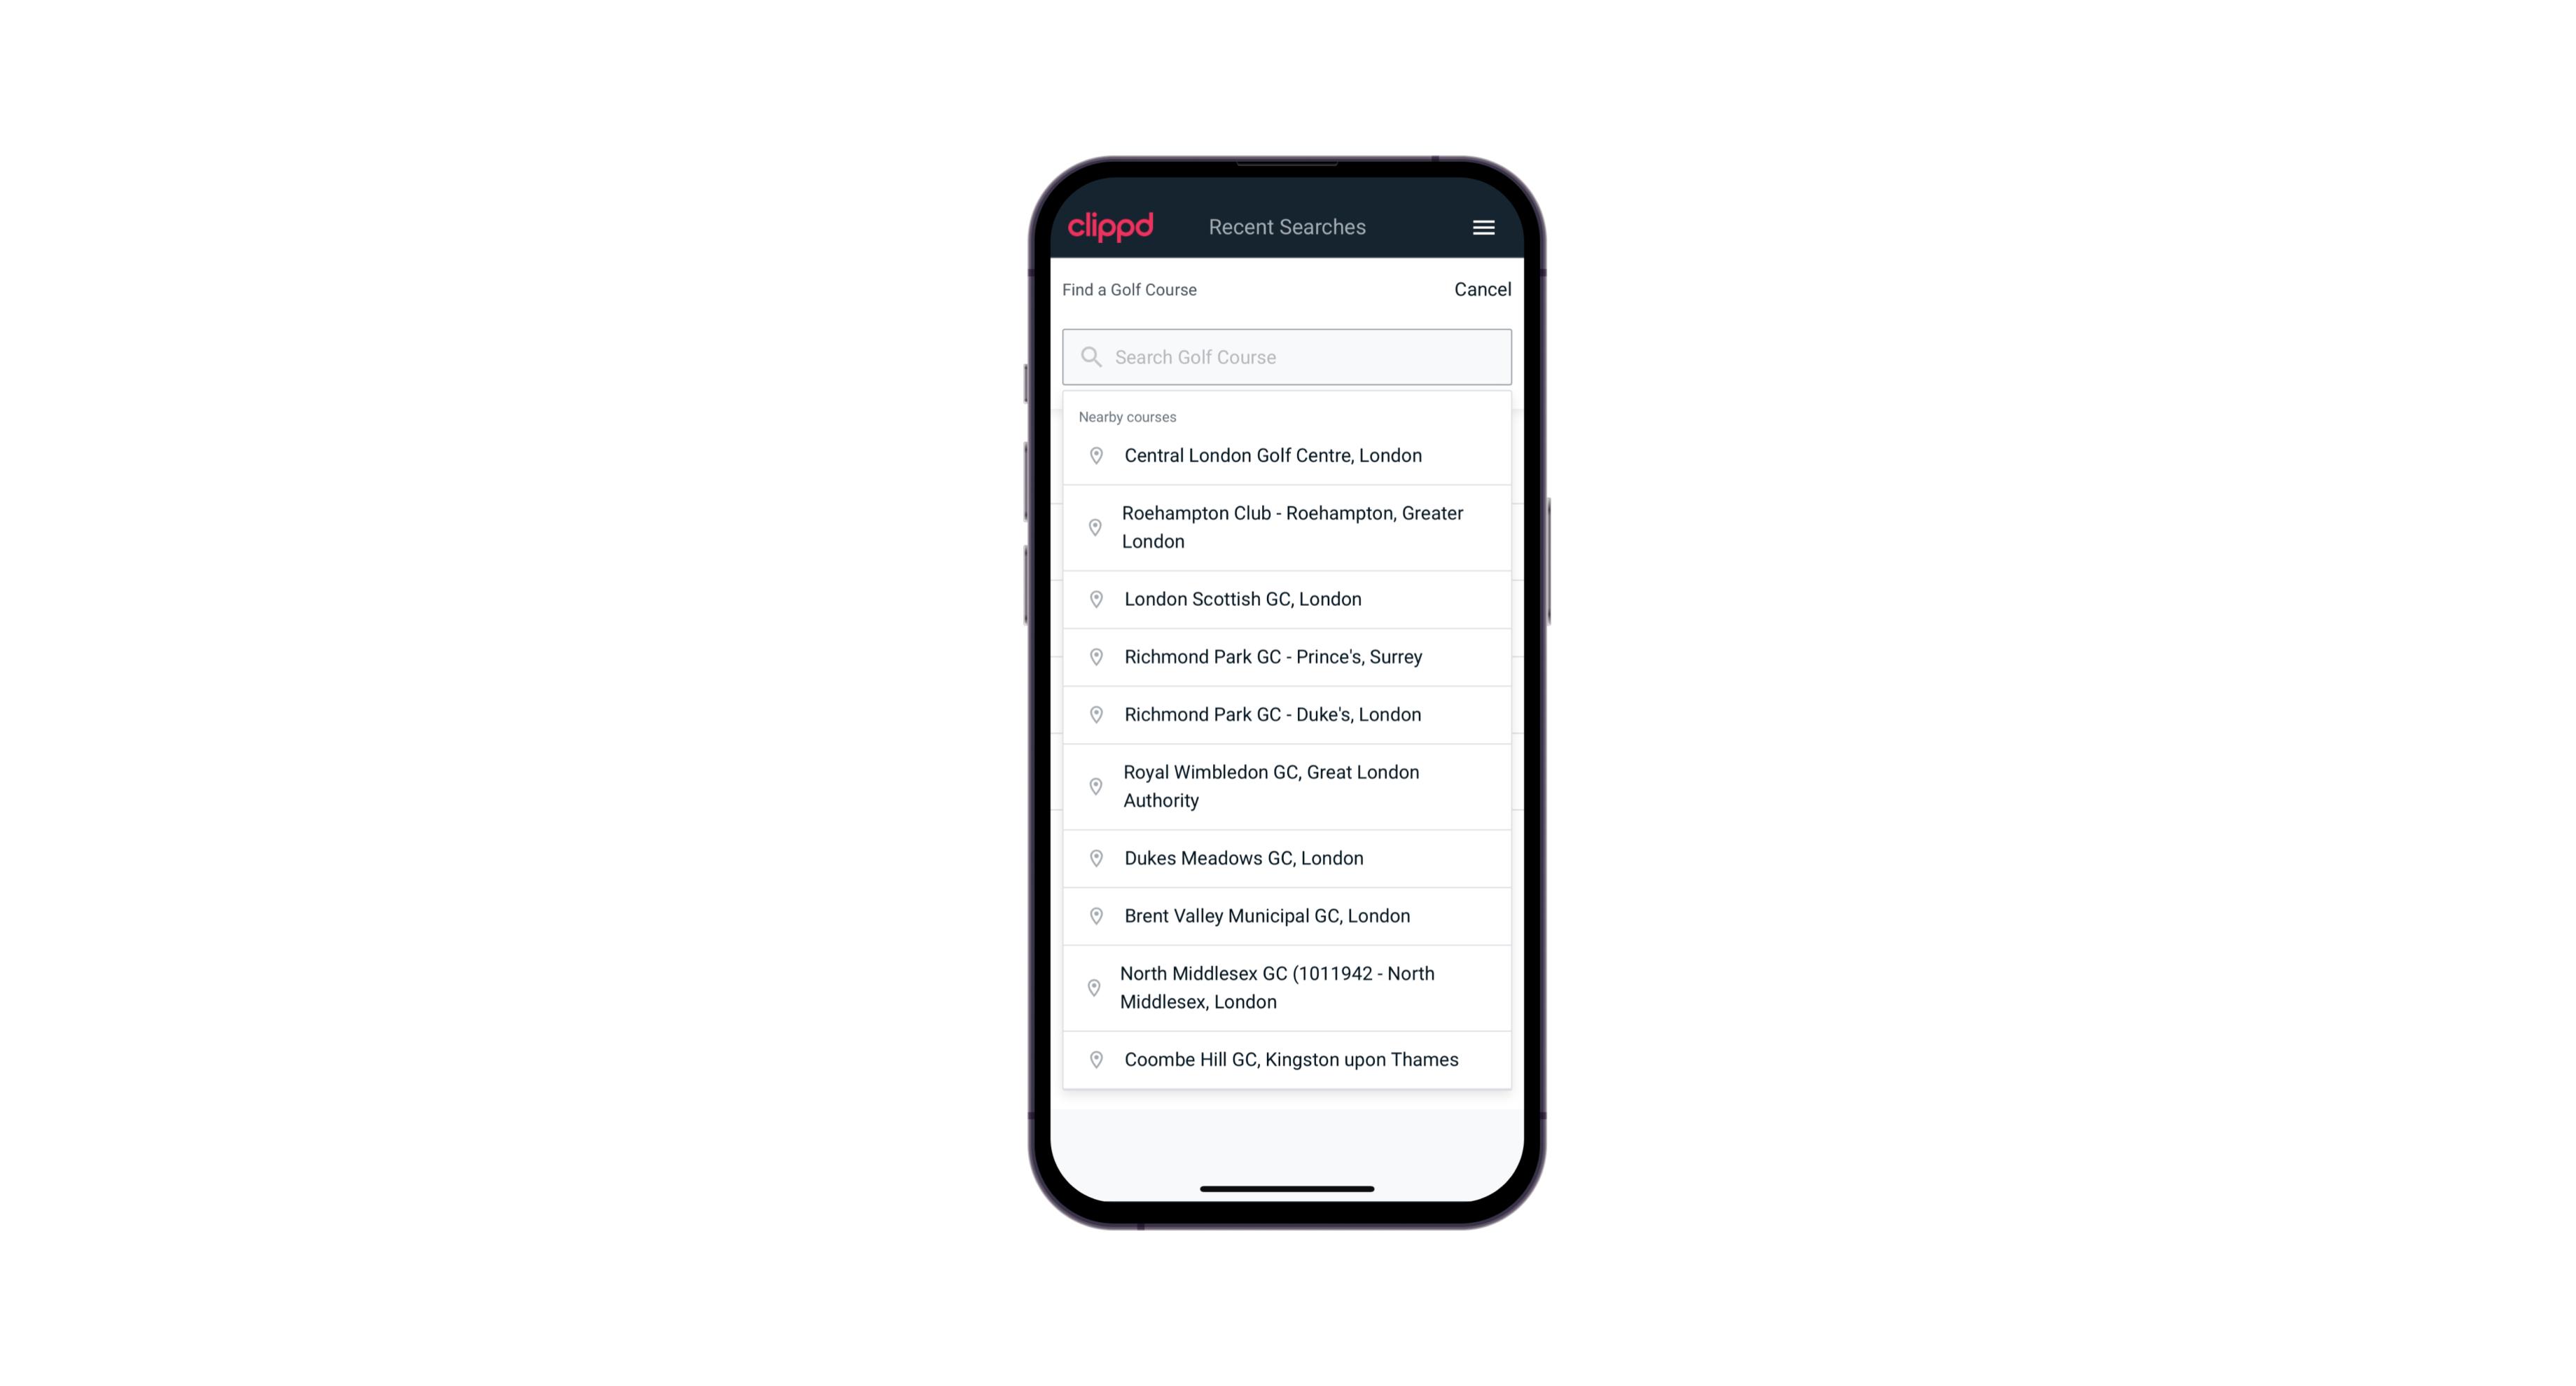Click the location pin icon for Richmond Park GC Prince's

pyautogui.click(x=1095, y=656)
